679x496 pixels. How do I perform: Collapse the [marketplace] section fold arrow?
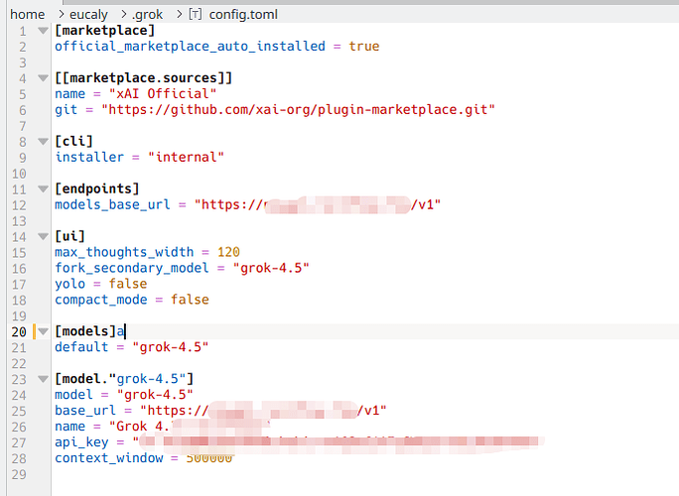pos(43,31)
